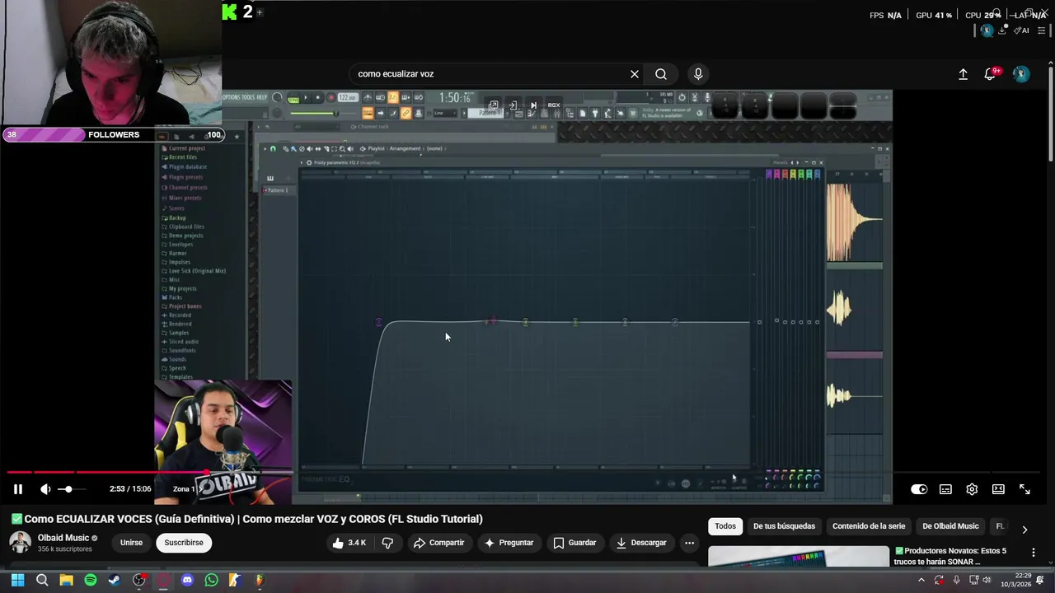Screen dimensions: 1055x593
Task: Click the search magnifier button
Action: pyautogui.click(x=661, y=74)
